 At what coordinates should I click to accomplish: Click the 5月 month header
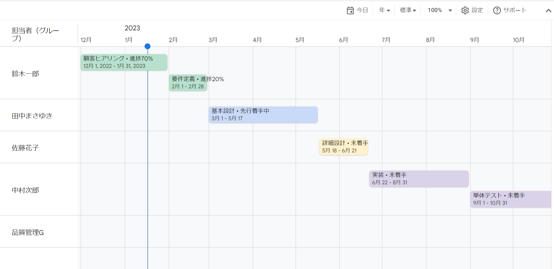tap(300, 40)
